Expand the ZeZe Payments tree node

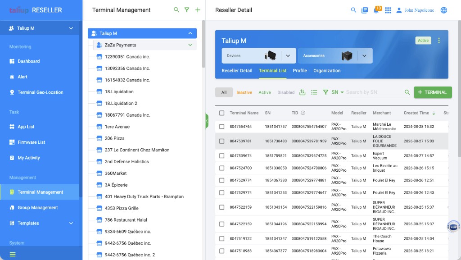pos(190,45)
